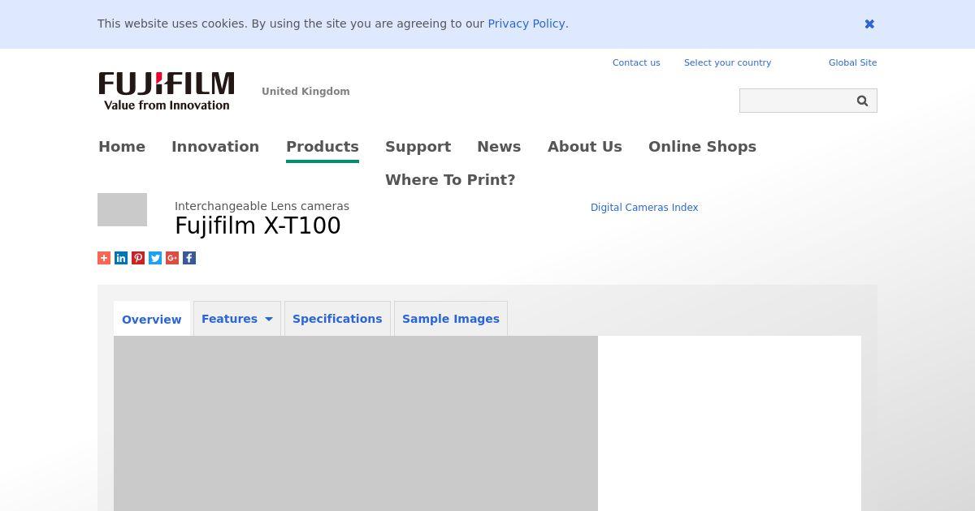Click the red plus share icon
975x511 pixels.
[104, 258]
